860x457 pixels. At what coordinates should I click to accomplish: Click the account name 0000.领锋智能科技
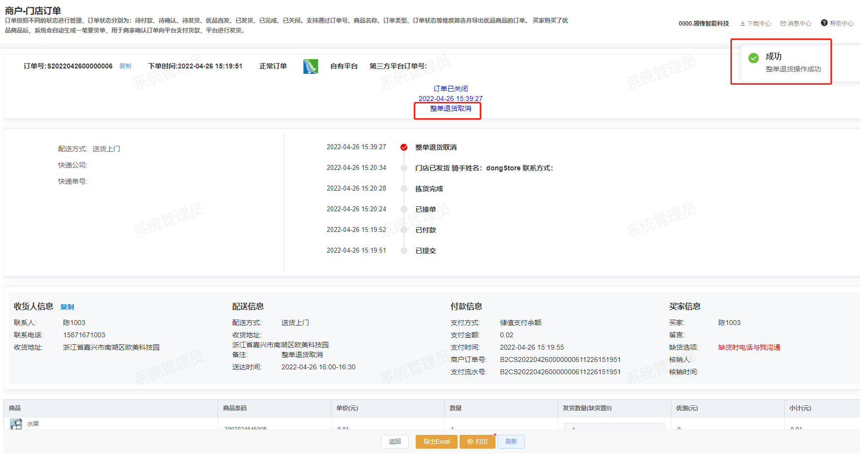704,24
